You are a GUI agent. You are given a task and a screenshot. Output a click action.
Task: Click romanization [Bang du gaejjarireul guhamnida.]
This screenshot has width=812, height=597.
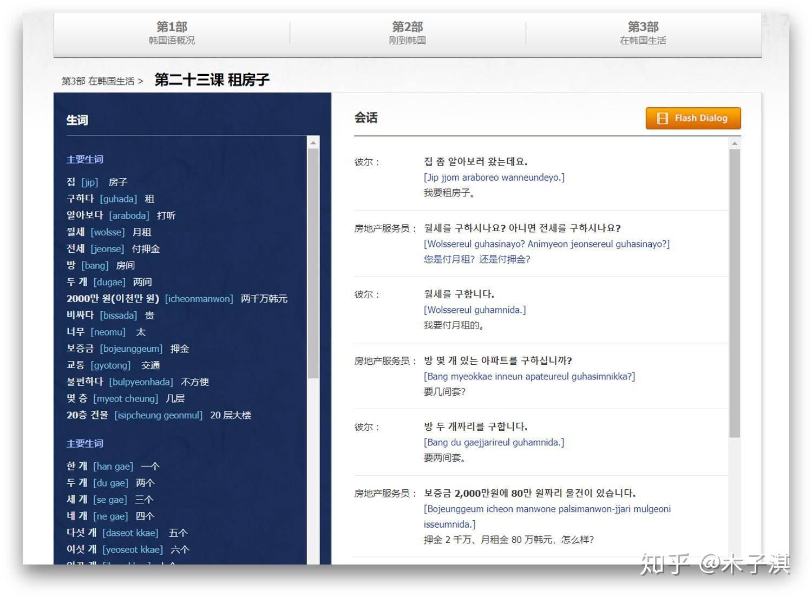coord(493,442)
